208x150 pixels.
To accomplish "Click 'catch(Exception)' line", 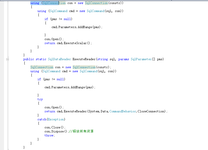I will pos(51,119).
